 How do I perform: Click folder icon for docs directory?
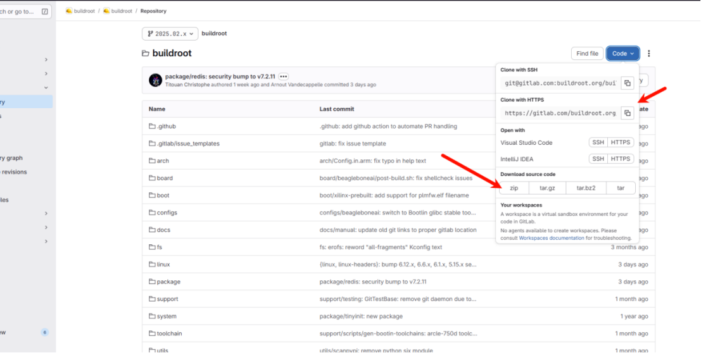152,230
